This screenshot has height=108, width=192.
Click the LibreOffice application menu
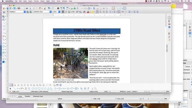point(9,1)
